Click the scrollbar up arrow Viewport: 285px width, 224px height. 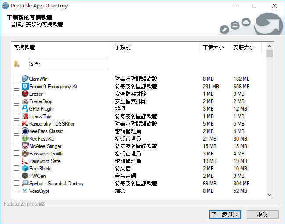pos(269,46)
